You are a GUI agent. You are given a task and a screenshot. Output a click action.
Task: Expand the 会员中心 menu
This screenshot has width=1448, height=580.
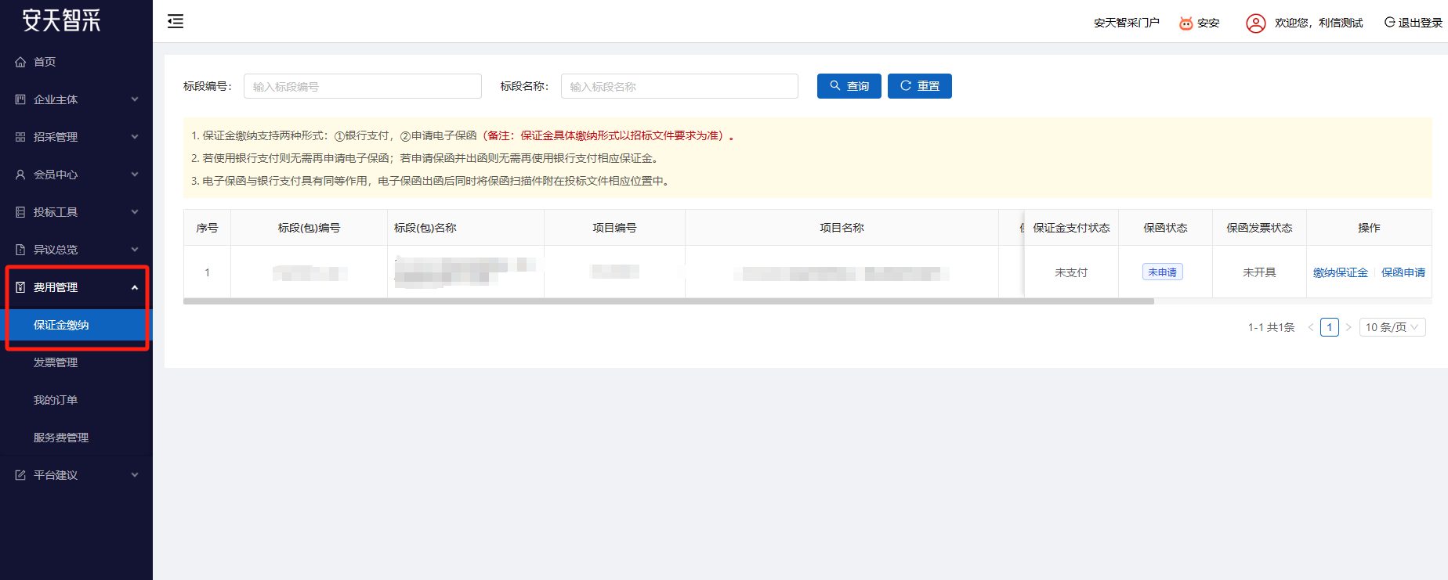tap(76, 175)
